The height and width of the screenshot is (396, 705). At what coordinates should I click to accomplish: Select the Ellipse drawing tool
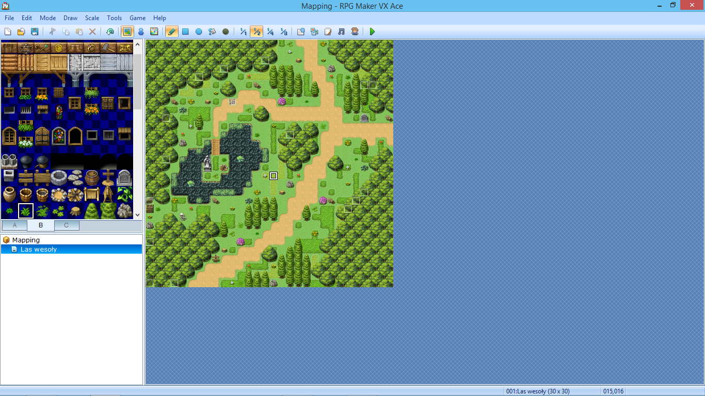pos(199,31)
